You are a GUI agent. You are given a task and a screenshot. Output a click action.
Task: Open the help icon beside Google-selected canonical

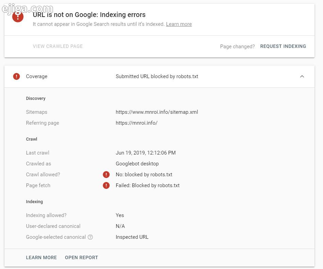(90, 237)
